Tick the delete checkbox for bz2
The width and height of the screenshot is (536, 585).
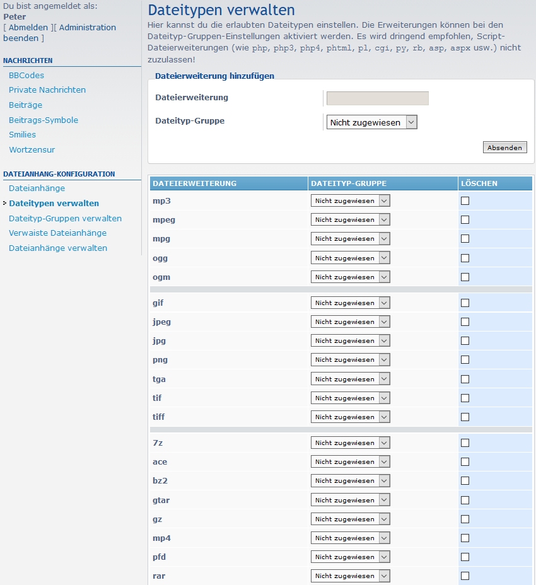tap(465, 480)
